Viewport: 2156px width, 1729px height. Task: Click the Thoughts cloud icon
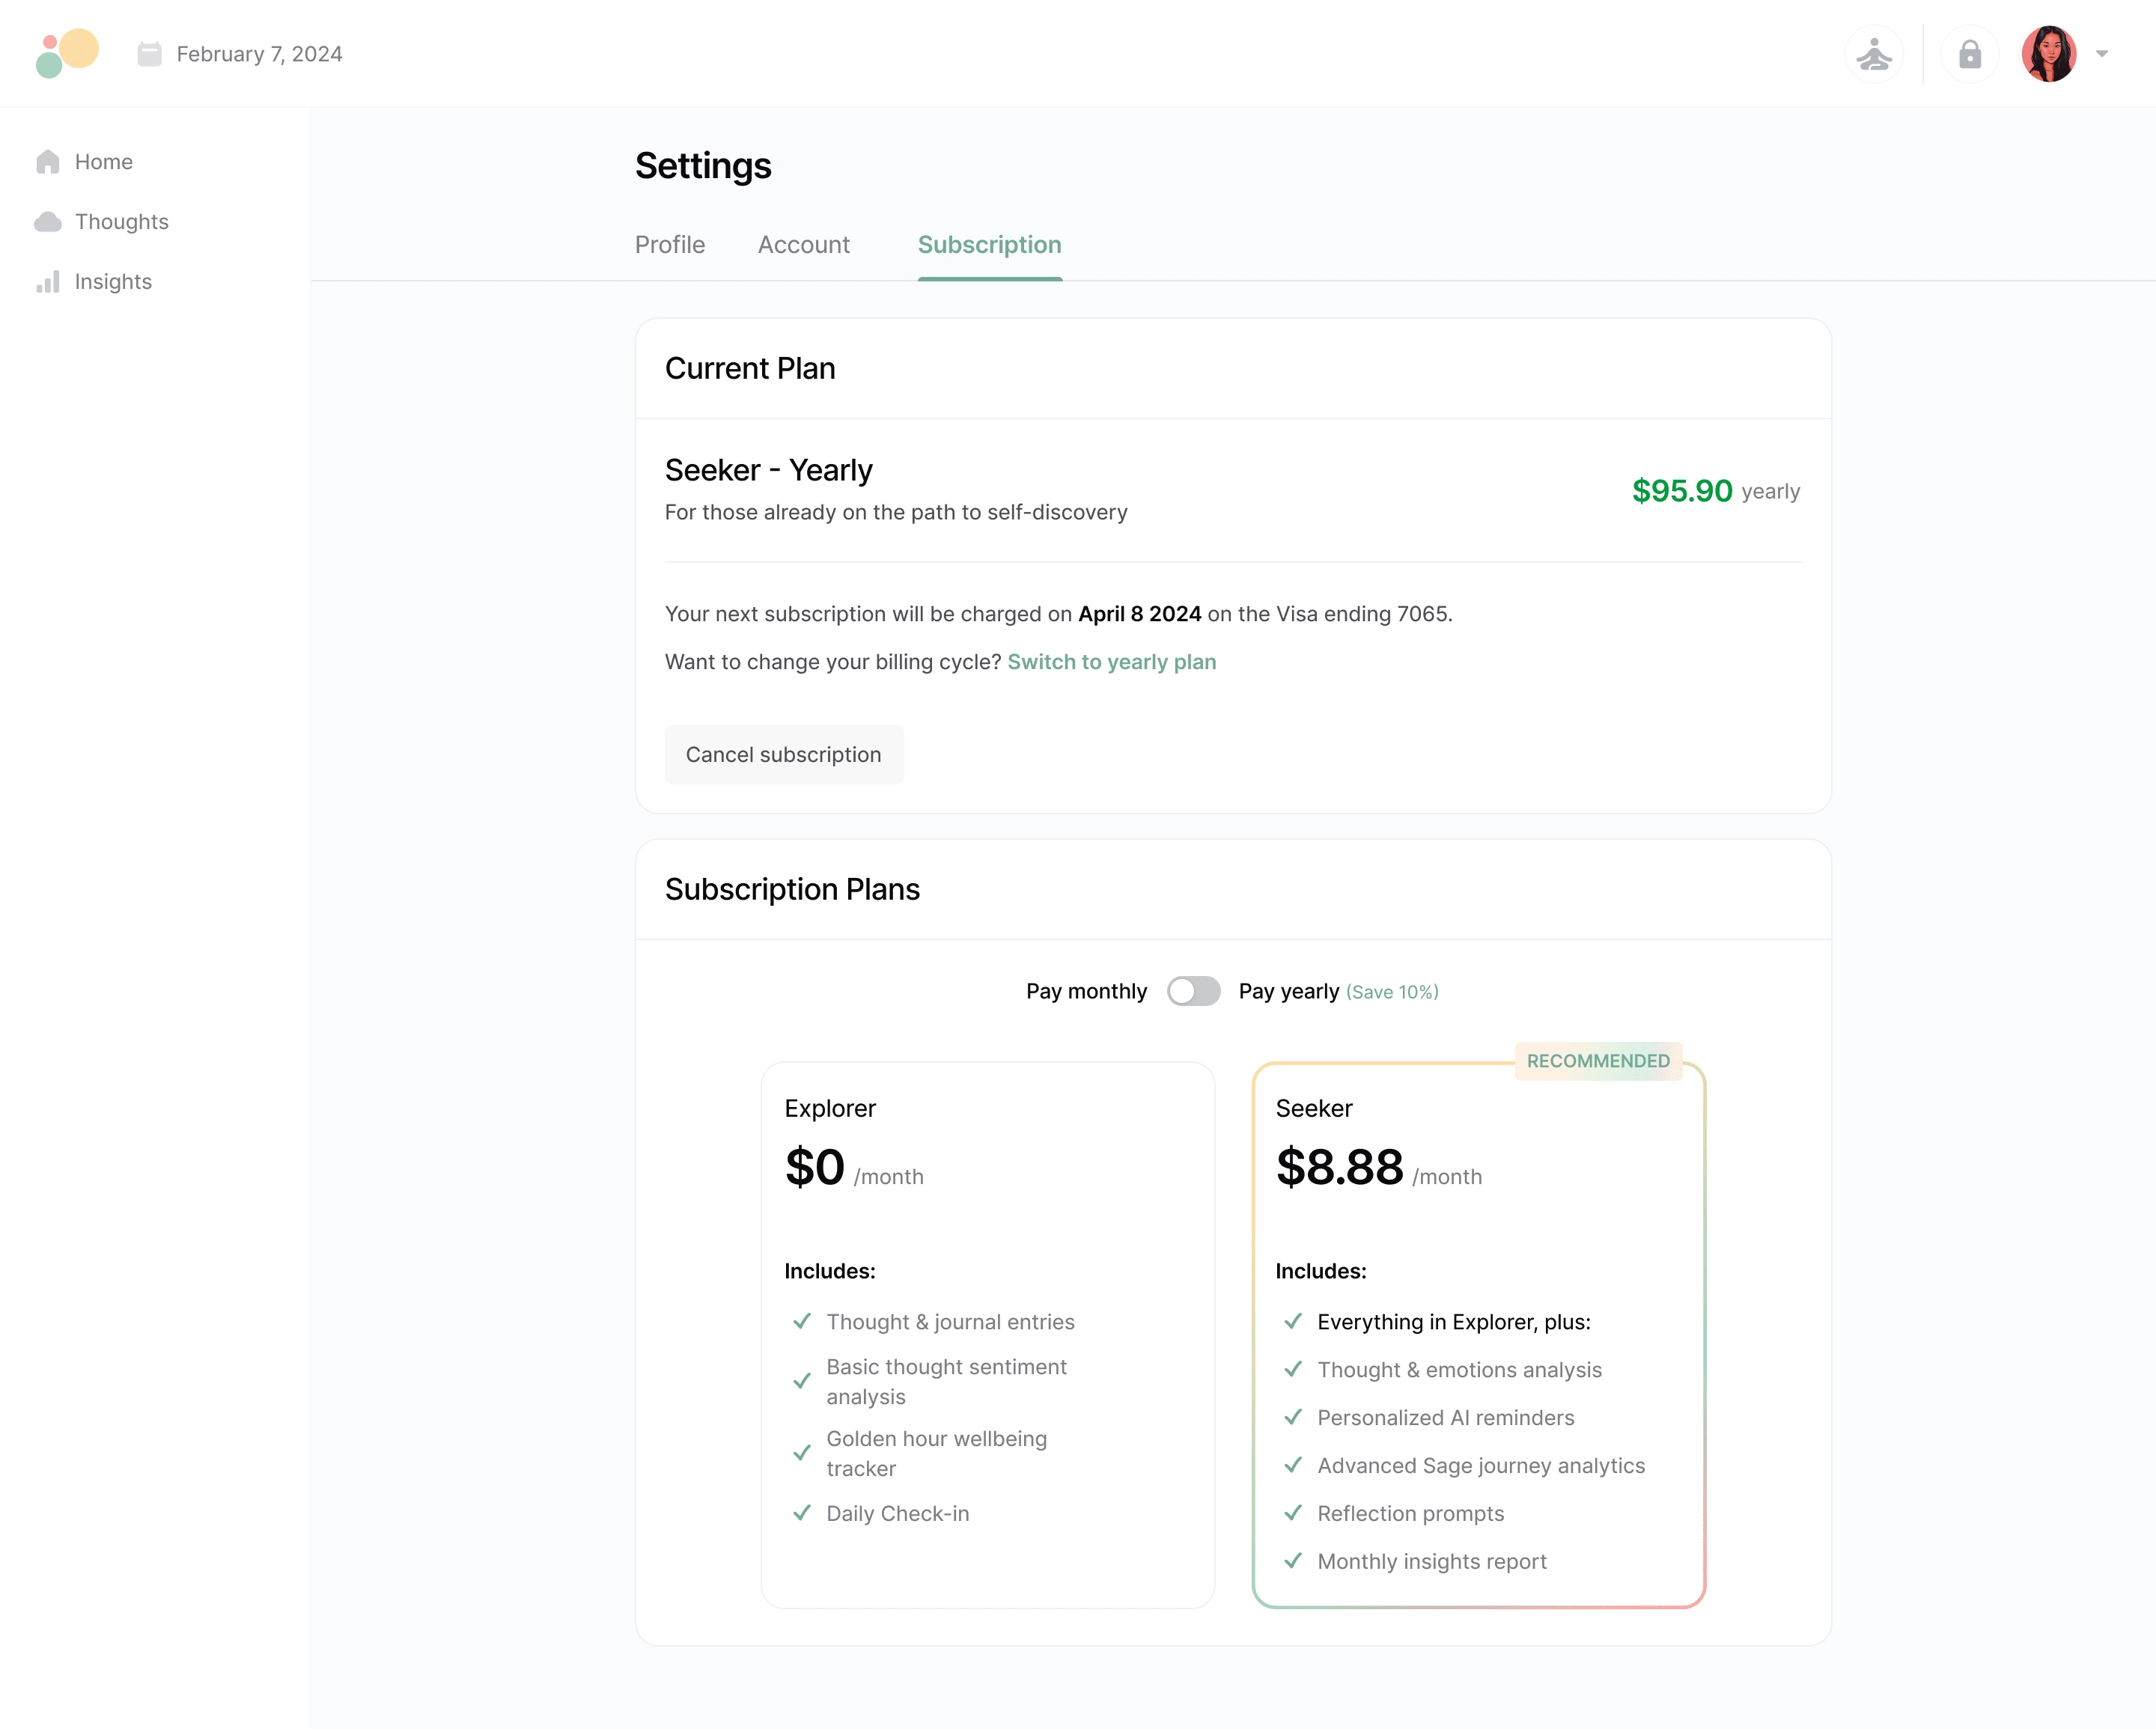[48, 221]
